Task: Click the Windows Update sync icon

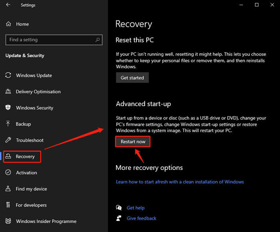Action: 8,75
